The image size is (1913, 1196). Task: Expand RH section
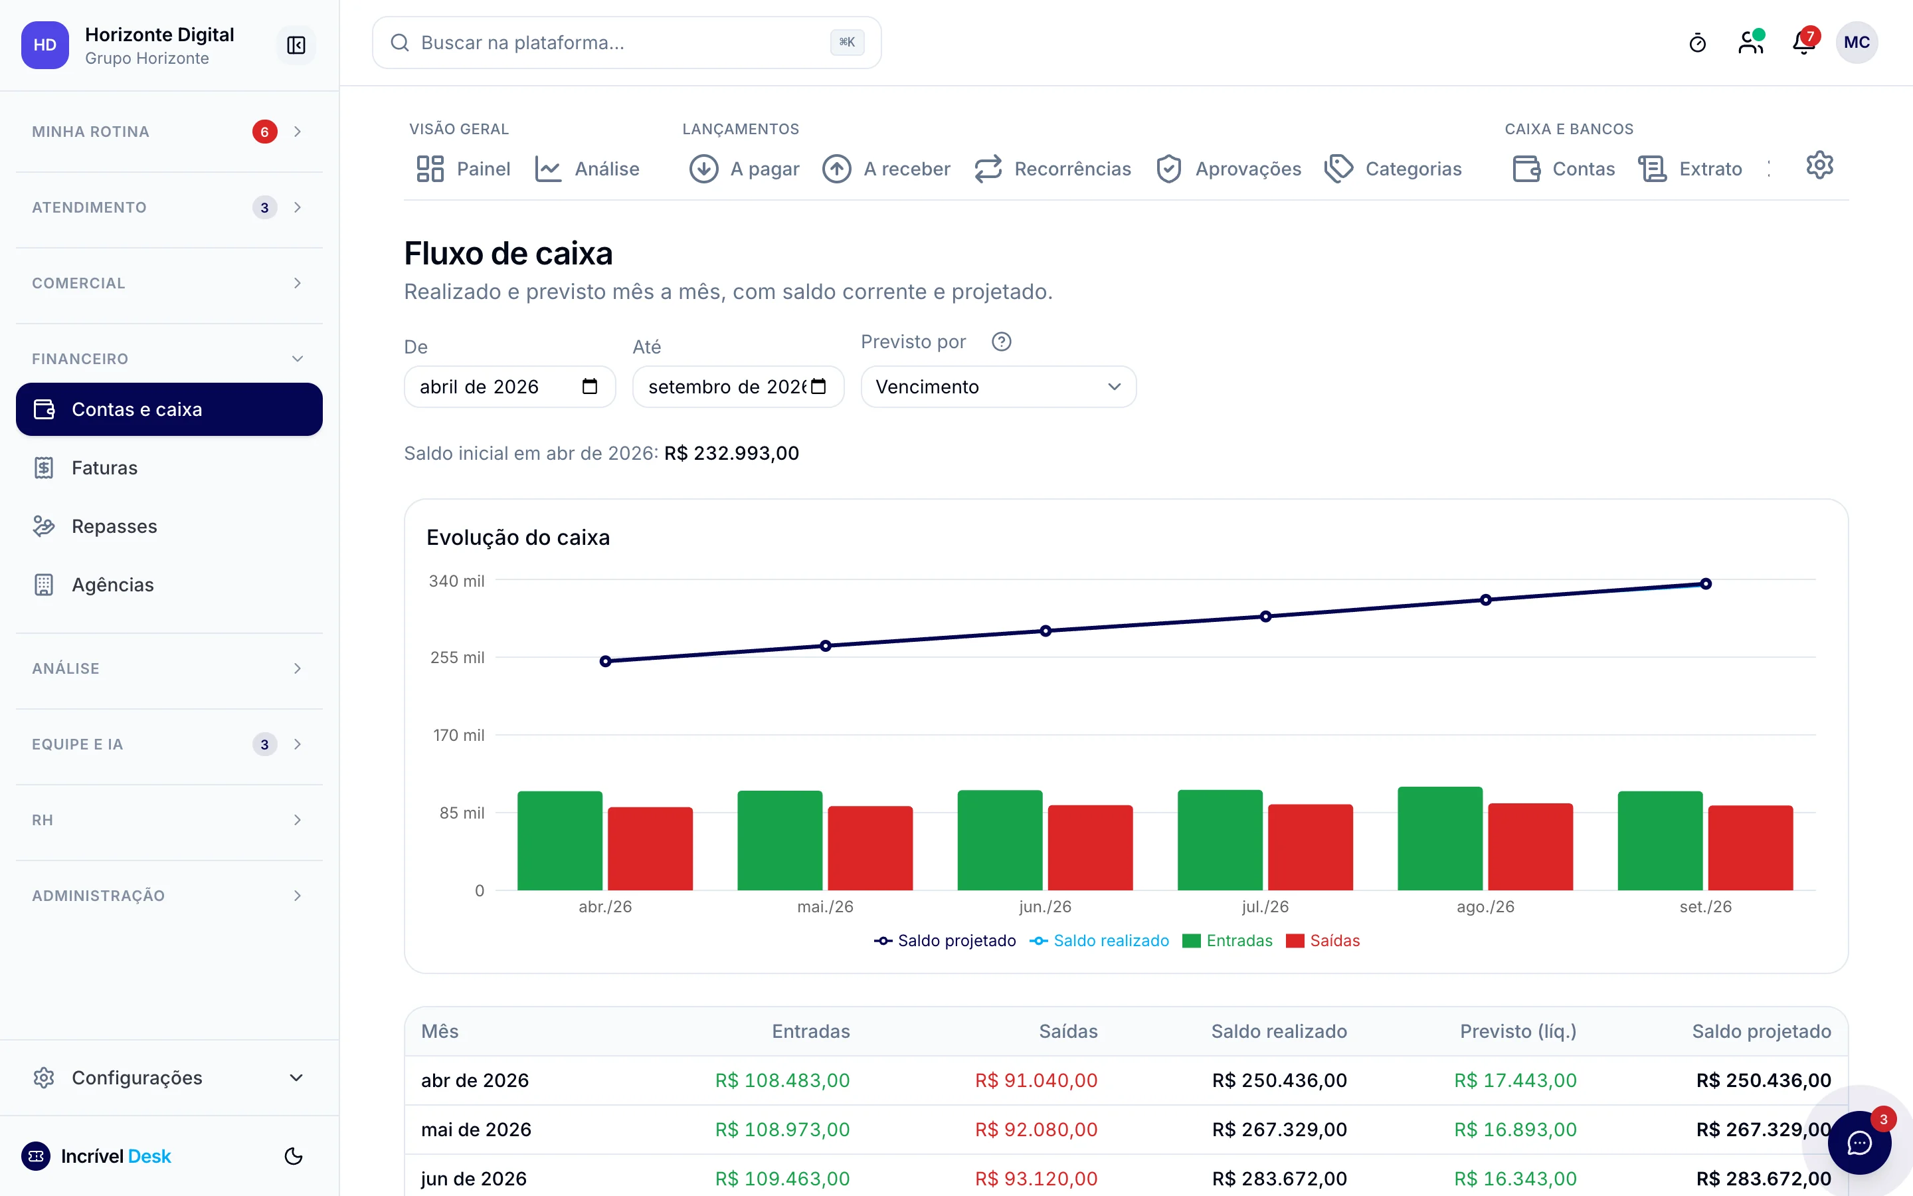(169, 821)
